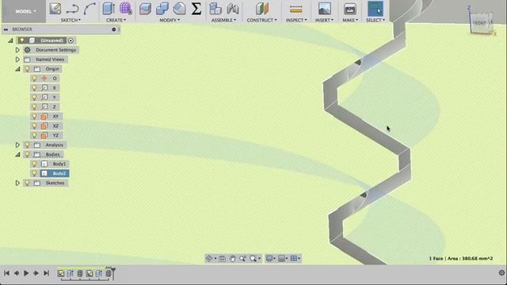Select the Create Sketch tool
Viewport: 507px width, 285px height.
click(x=55, y=9)
